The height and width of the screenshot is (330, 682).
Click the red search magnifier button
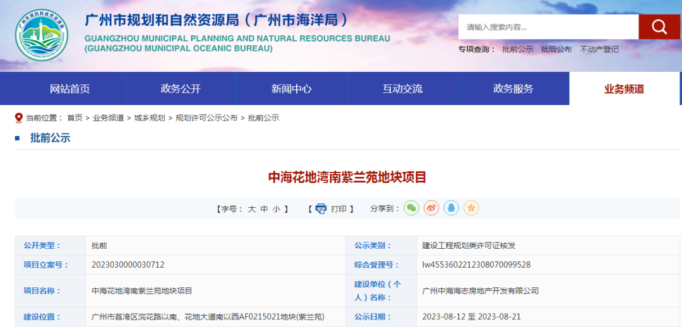pyautogui.click(x=659, y=27)
